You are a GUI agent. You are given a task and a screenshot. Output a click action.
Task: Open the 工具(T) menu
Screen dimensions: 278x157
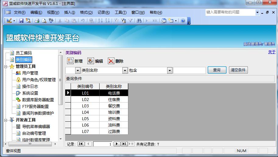pos(120,12)
